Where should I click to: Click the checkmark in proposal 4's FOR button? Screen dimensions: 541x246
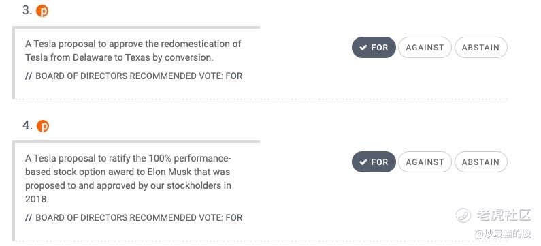tap(363, 162)
